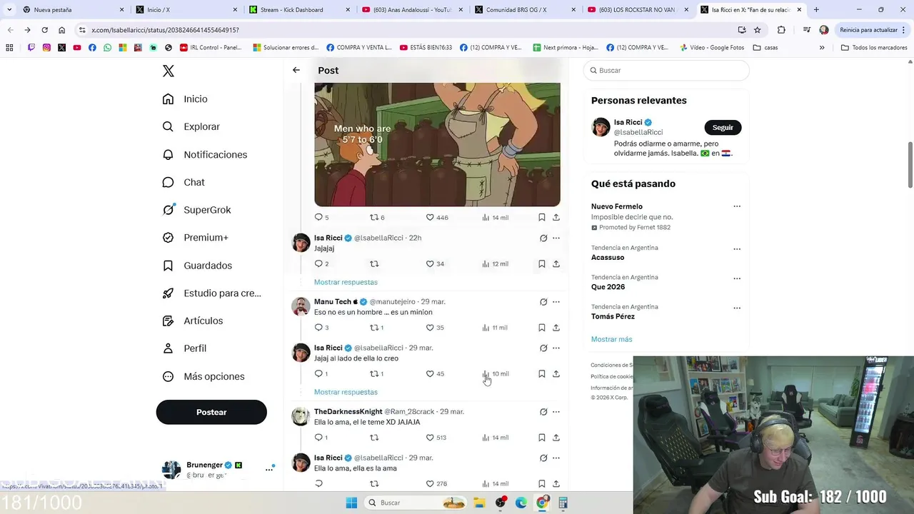
Task: Bookmark the meme image post
Action: [x=541, y=217]
